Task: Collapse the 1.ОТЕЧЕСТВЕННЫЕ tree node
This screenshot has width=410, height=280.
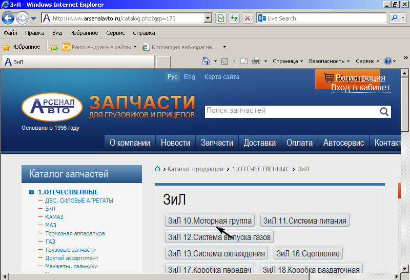Action: (x=32, y=192)
